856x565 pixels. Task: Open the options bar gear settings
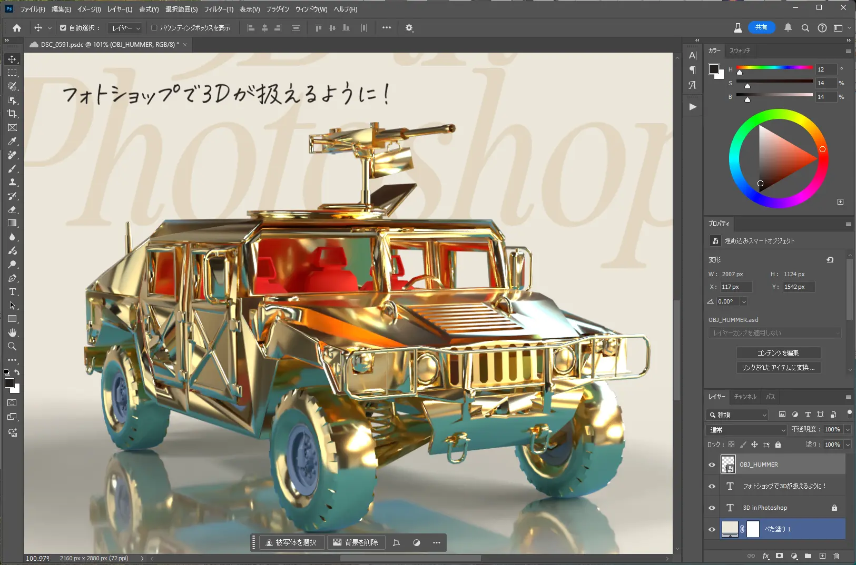point(409,28)
